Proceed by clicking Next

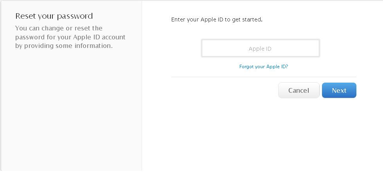tap(339, 90)
